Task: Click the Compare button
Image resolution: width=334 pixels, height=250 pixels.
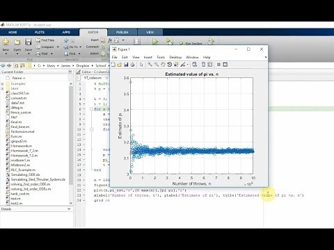Action: 45,47
